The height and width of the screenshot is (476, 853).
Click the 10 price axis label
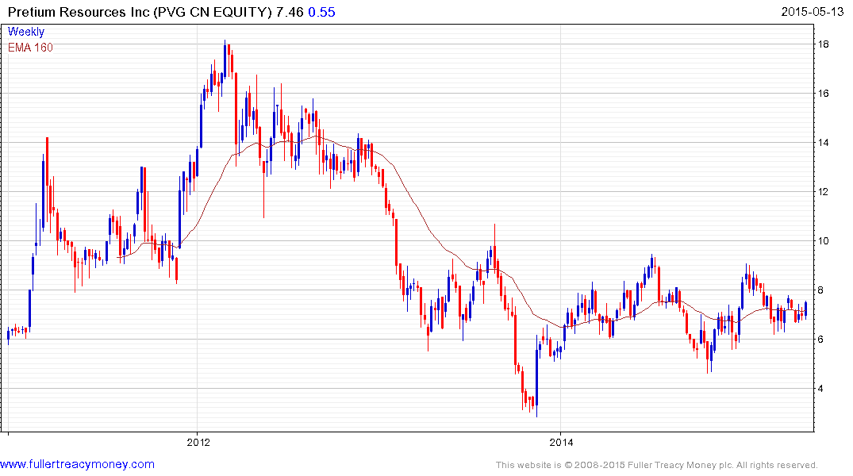point(823,241)
